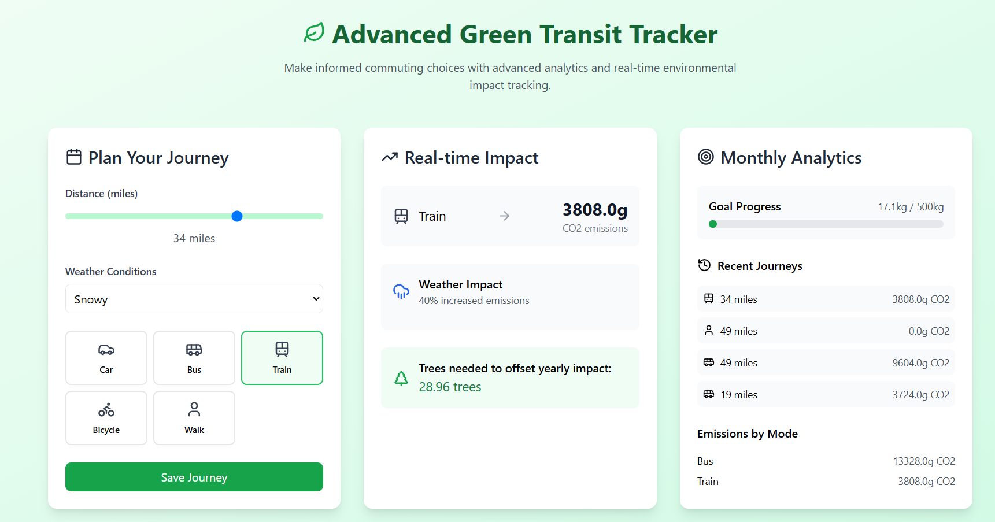Select the Bicycle transport mode icon
The width and height of the screenshot is (995, 522).
[x=106, y=410]
